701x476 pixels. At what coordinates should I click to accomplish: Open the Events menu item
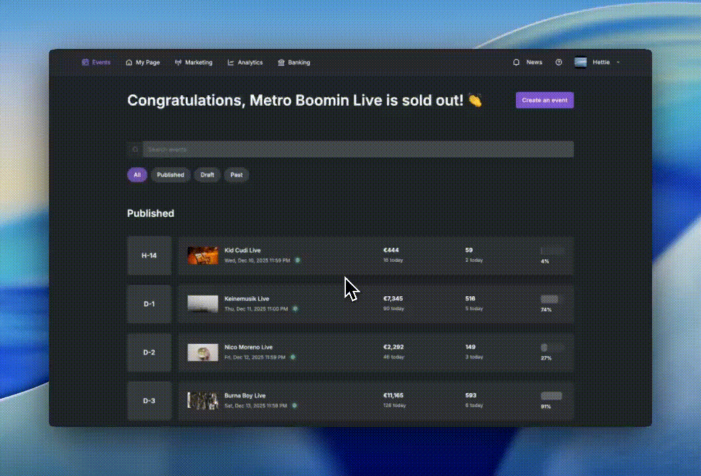(101, 63)
